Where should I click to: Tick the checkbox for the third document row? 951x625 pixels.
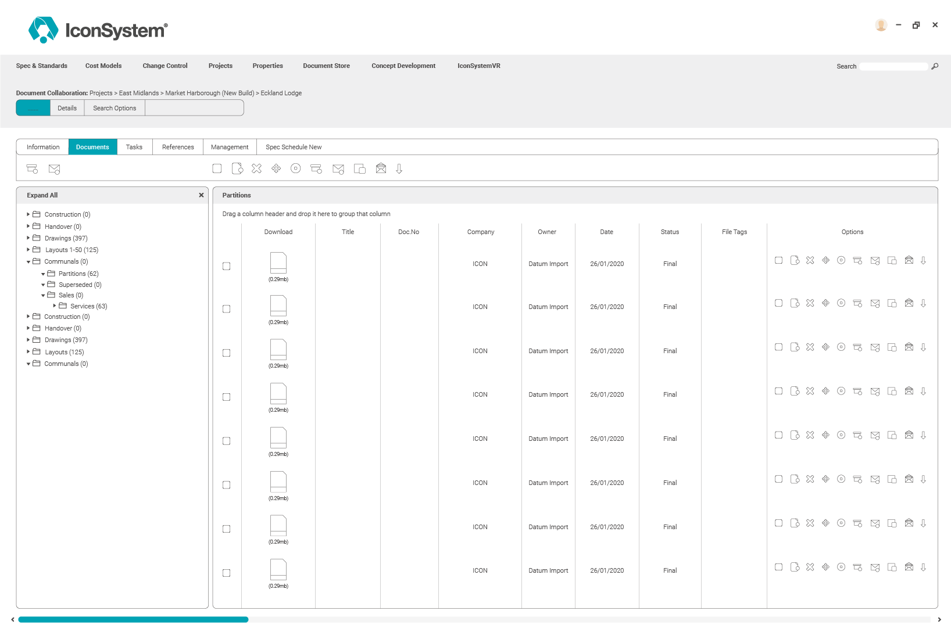(x=227, y=353)
